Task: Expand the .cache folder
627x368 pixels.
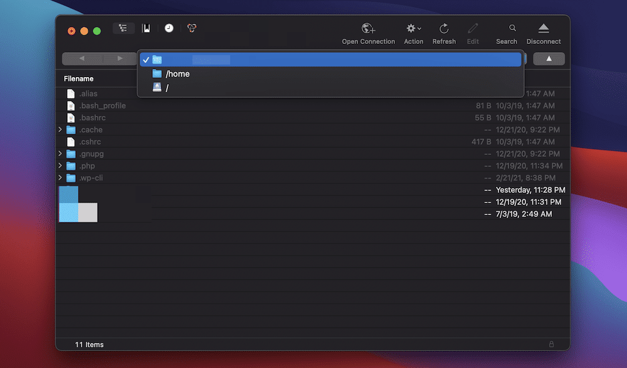Action: click(59, 129)
